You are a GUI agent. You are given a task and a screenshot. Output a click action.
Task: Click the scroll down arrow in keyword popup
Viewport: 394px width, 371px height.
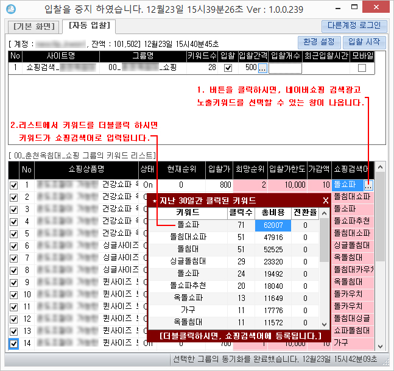tap(325, 325)
